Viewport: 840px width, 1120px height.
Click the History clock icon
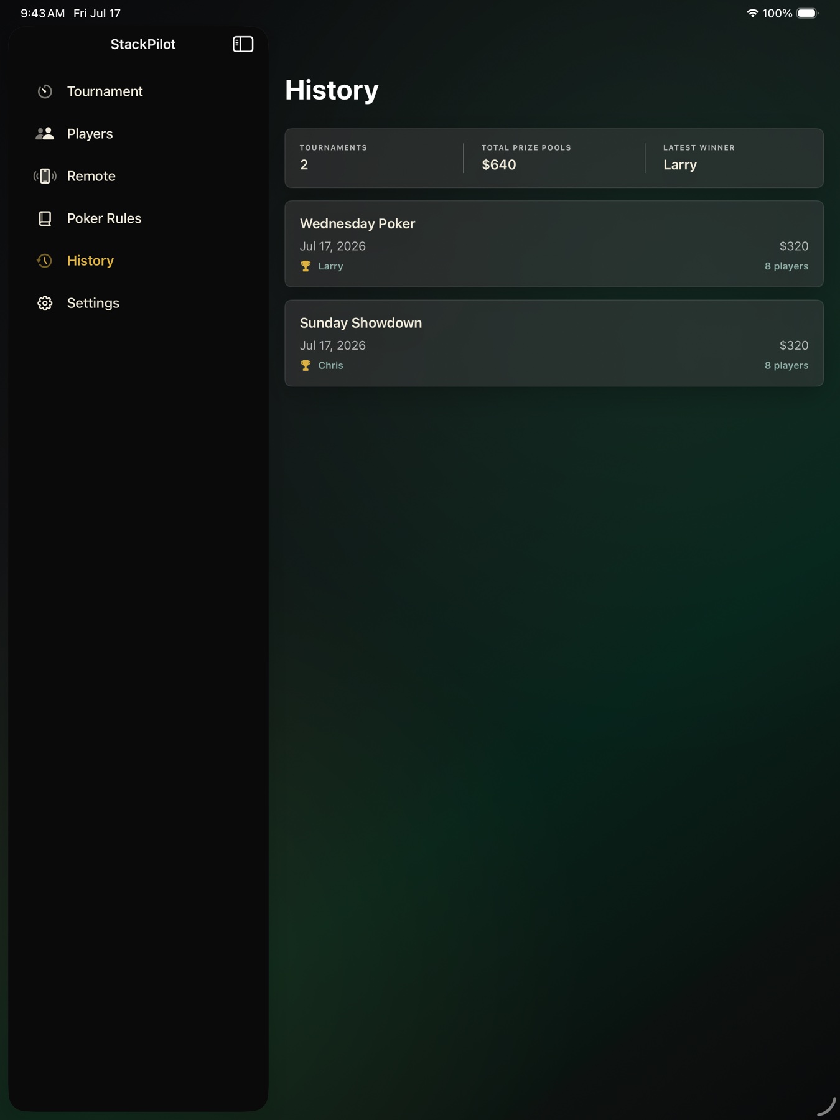pyautogui.click(x=45, y=261)
